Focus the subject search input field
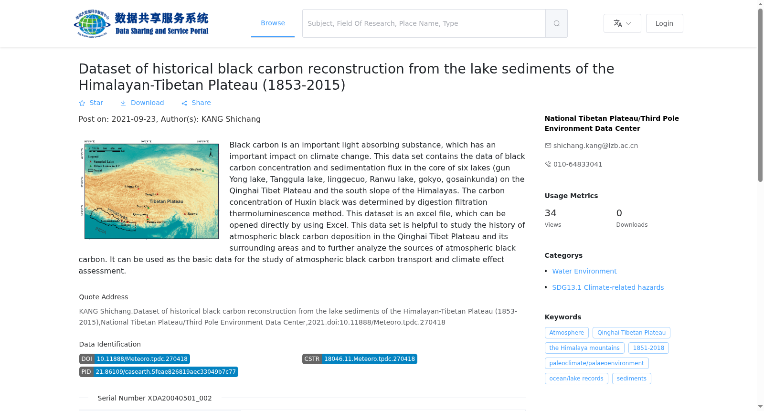This screenshot has width=764, height=411. point(424,23)
